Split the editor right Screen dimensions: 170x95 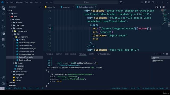point(164,7)
